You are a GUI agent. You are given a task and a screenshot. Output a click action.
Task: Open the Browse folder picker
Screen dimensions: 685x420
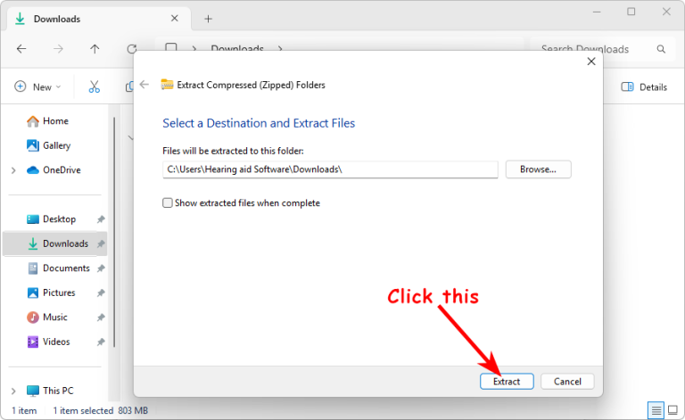click(x=538, y=169)
